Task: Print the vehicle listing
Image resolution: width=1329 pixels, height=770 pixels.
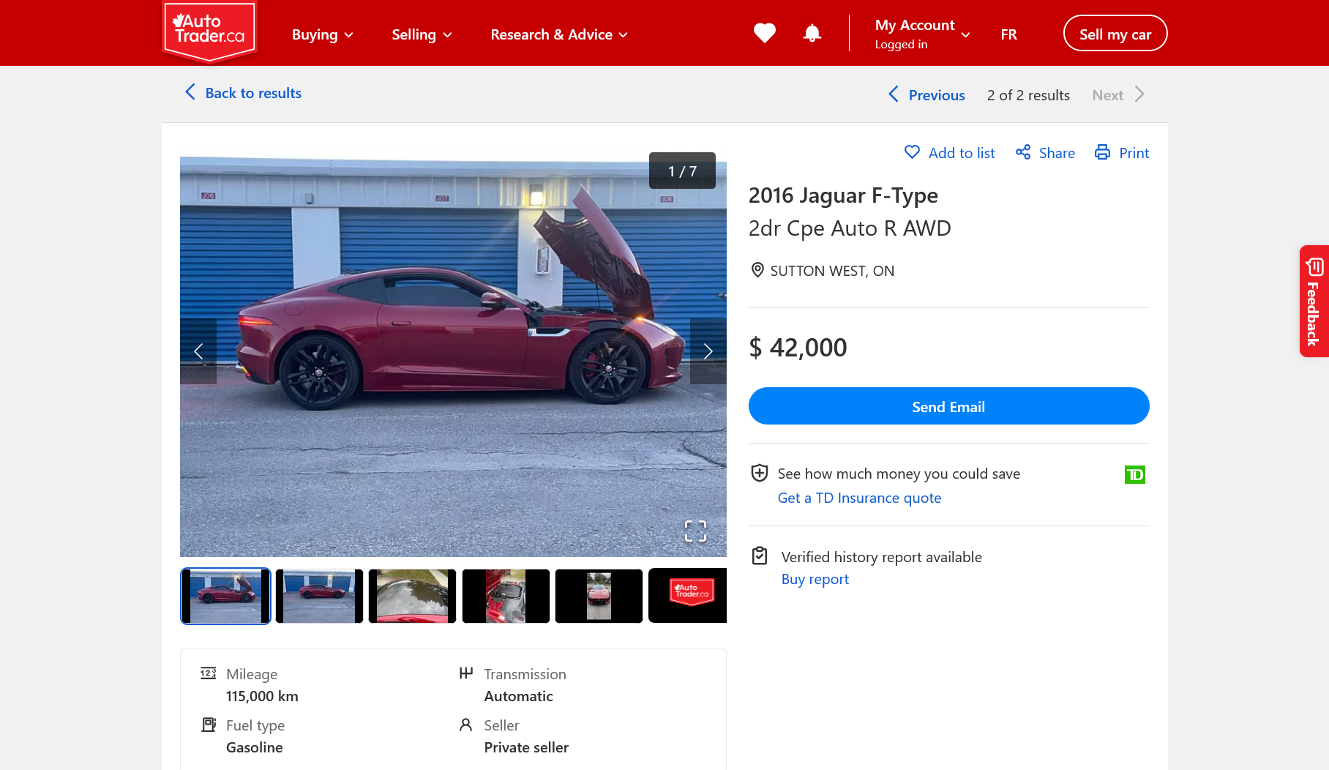Action: click(1122, 153)
